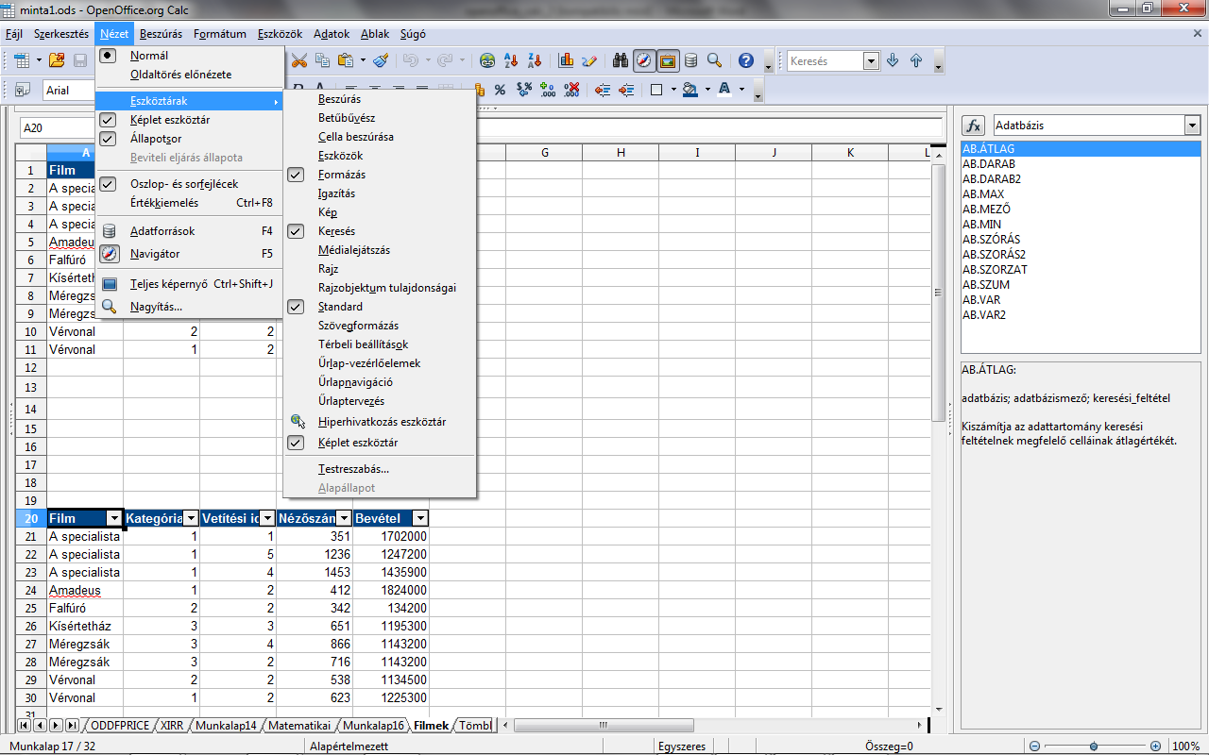The image size is (1209, 755).
Task: Open the Kategória column autofilter dropdown
Action: 191,518
